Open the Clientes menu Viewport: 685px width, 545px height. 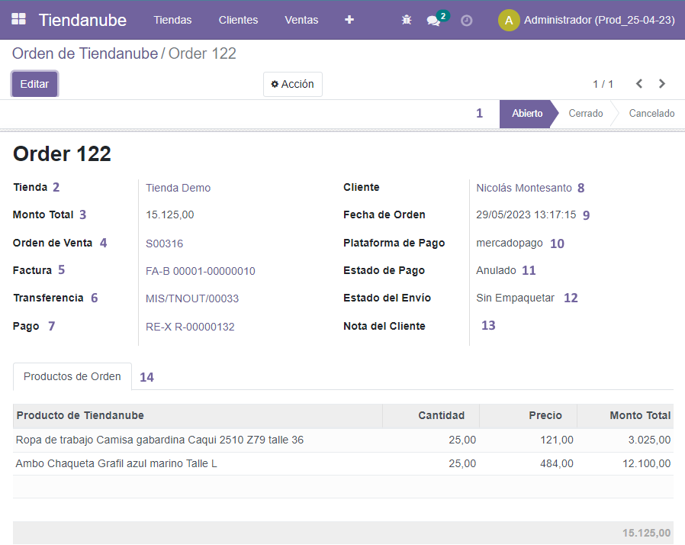pyautogui.click(x=238, y=20)
